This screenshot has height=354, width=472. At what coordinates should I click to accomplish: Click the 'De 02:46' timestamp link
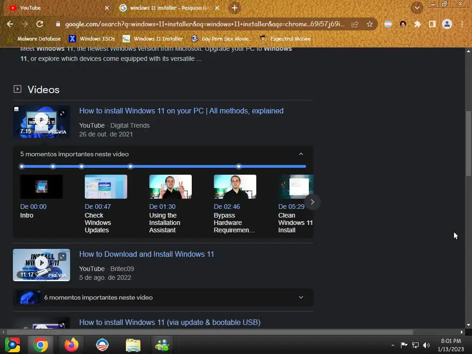227,206
